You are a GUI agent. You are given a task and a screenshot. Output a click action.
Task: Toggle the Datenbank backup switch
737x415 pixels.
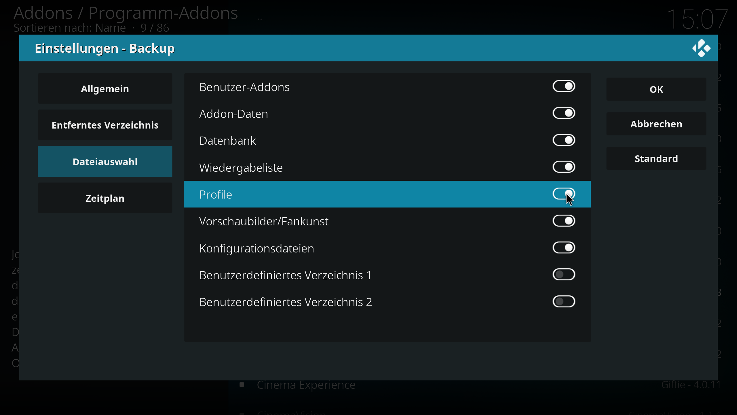pos(564,140)
